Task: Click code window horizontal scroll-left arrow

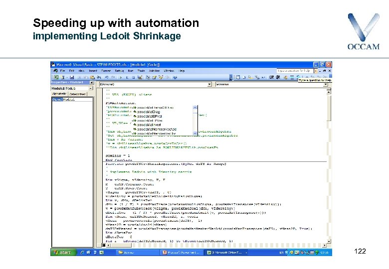Action: (108, 245)
